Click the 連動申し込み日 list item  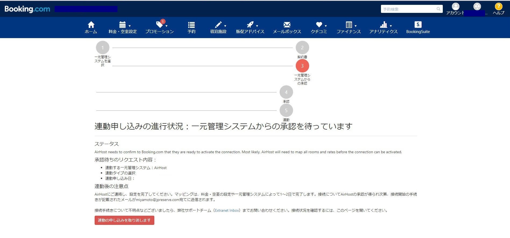click(120, 178)
